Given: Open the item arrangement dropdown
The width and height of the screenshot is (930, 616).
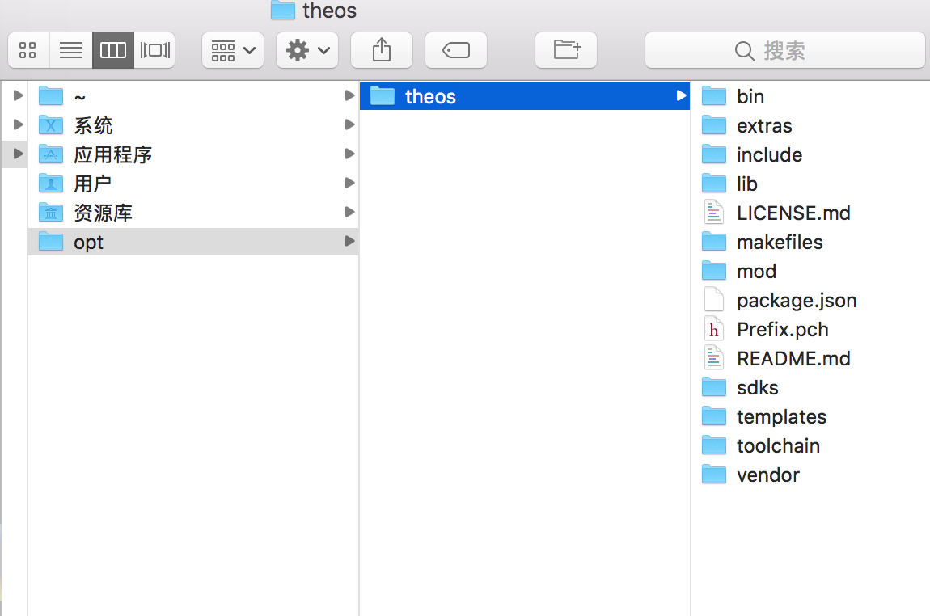Looking at the screenshot, I should pyautogui.click(x=233, y=50).
